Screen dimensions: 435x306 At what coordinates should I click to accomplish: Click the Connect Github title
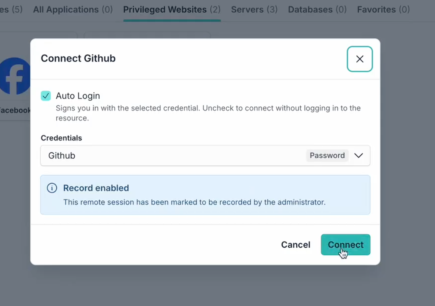(x=78, y=58)
